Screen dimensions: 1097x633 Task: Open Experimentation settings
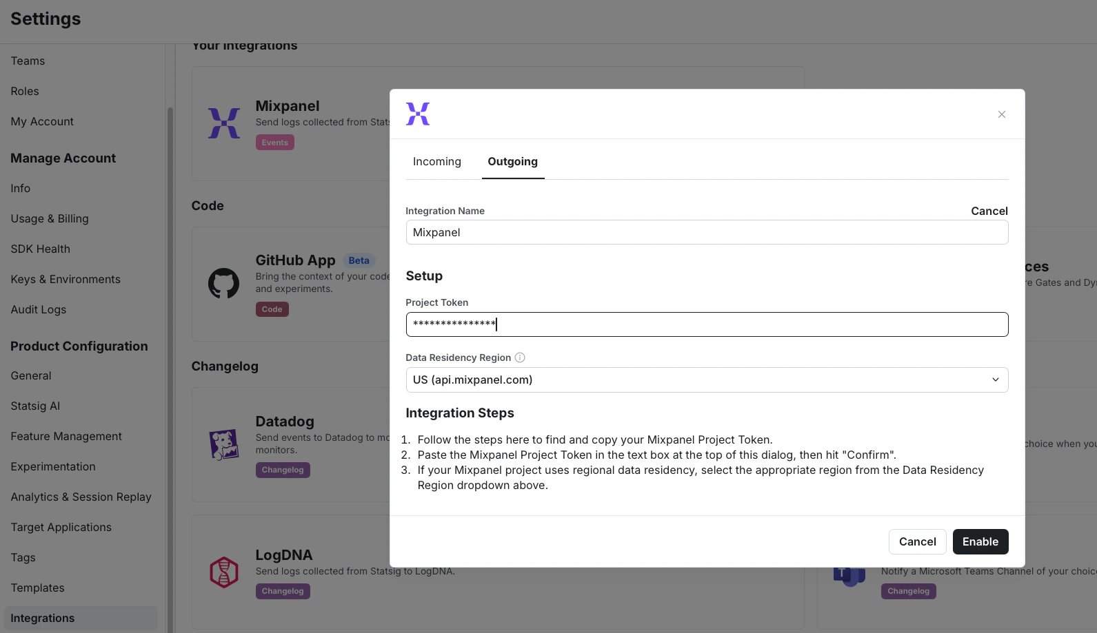tap(53, 466)
